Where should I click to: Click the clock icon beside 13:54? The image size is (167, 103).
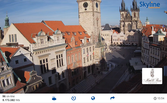(155, 99)
